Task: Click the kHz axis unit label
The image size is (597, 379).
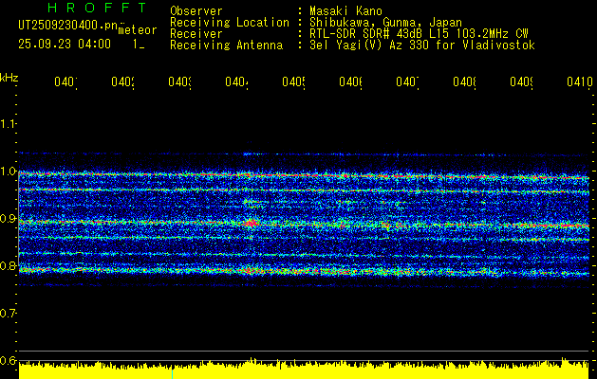Action: click(x=9, y=78)
